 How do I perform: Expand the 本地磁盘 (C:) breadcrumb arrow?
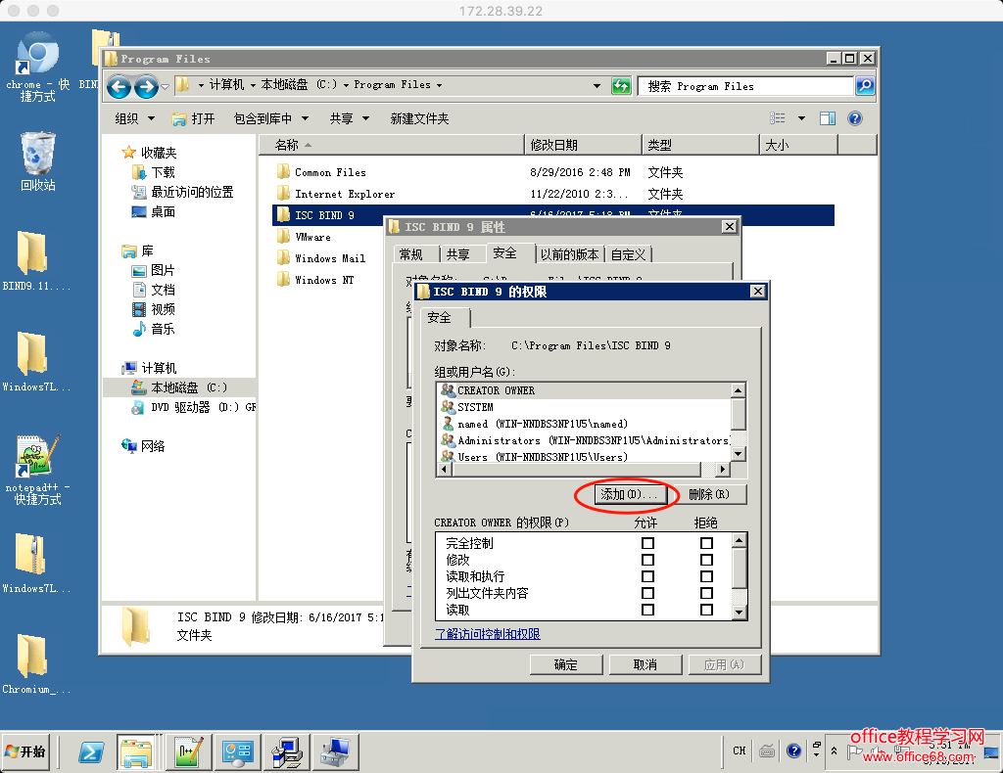point(346,85)
